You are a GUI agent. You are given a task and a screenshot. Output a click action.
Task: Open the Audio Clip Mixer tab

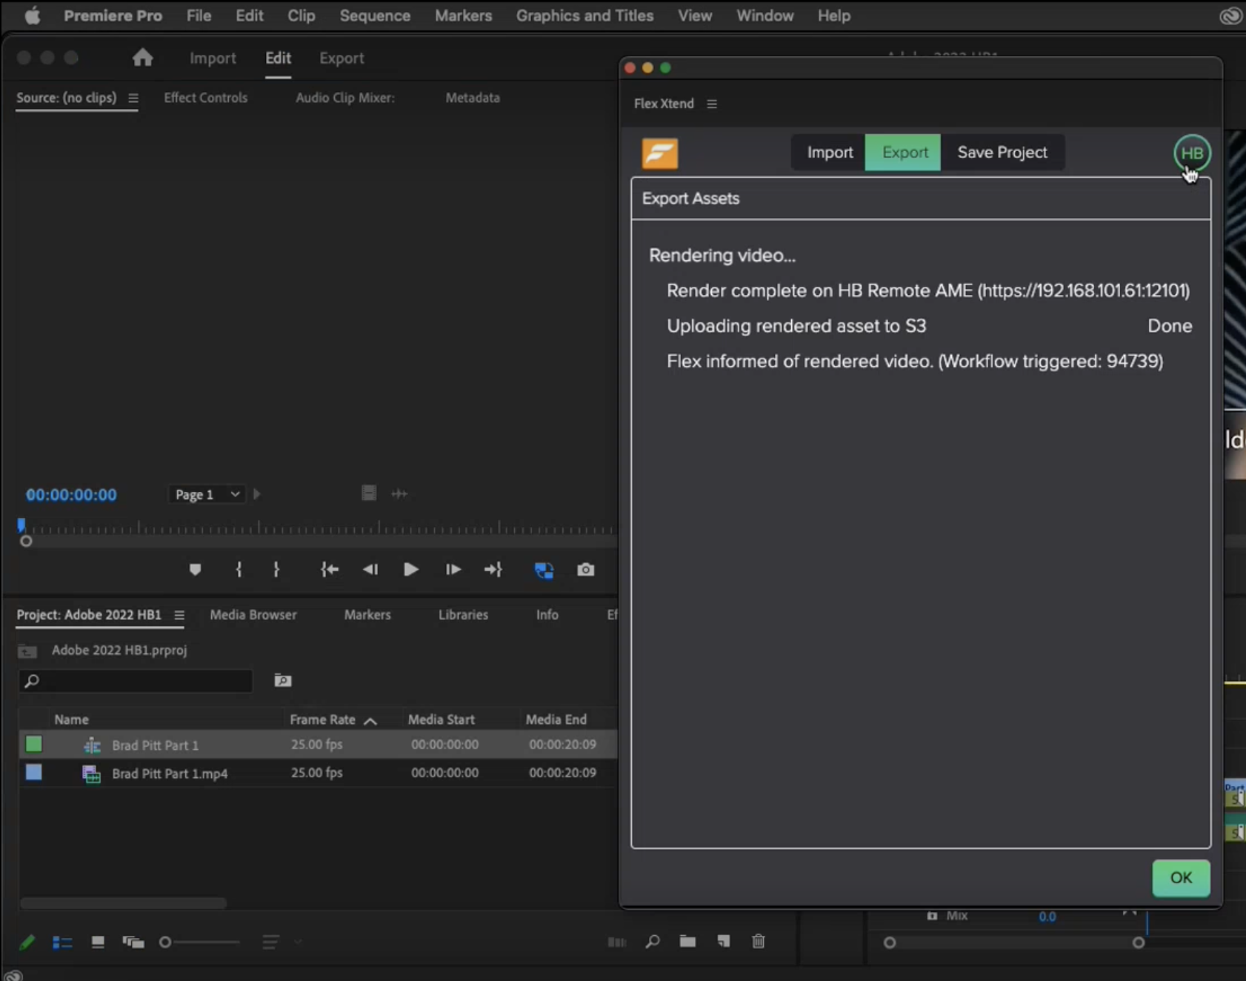click(x=345, y=98)
